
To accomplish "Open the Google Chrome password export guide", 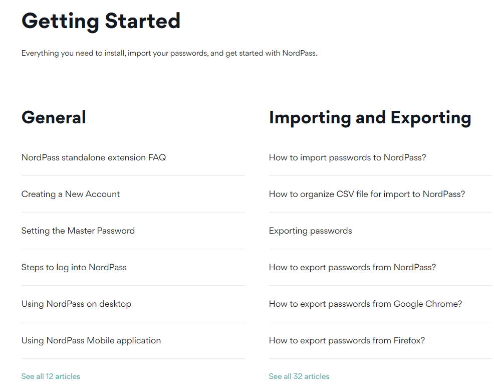I will (365, 304).
